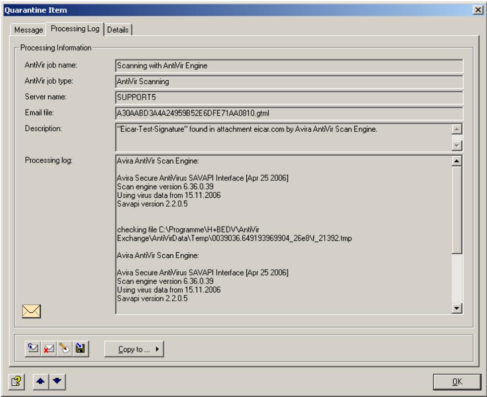The width and height of the screenshot is (487, 397).
Task: Click the "Processing Information" group title
Action: point(56,48)
